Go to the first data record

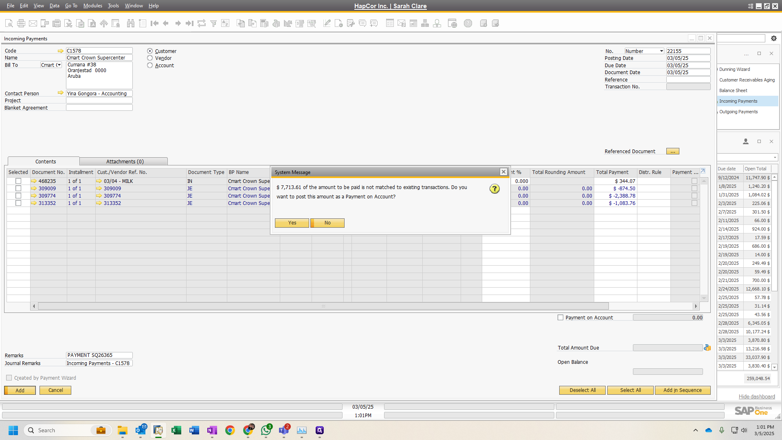point(154,23)
